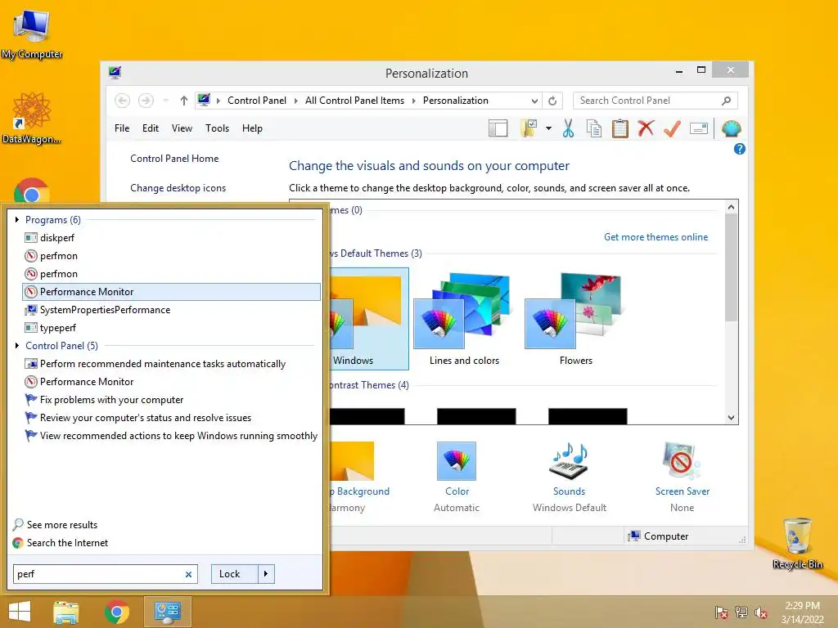The image size is (838, 628).
Task: Open the Recycle Bin on desktop
Action: pyautogui.click(x=797, y=544)
